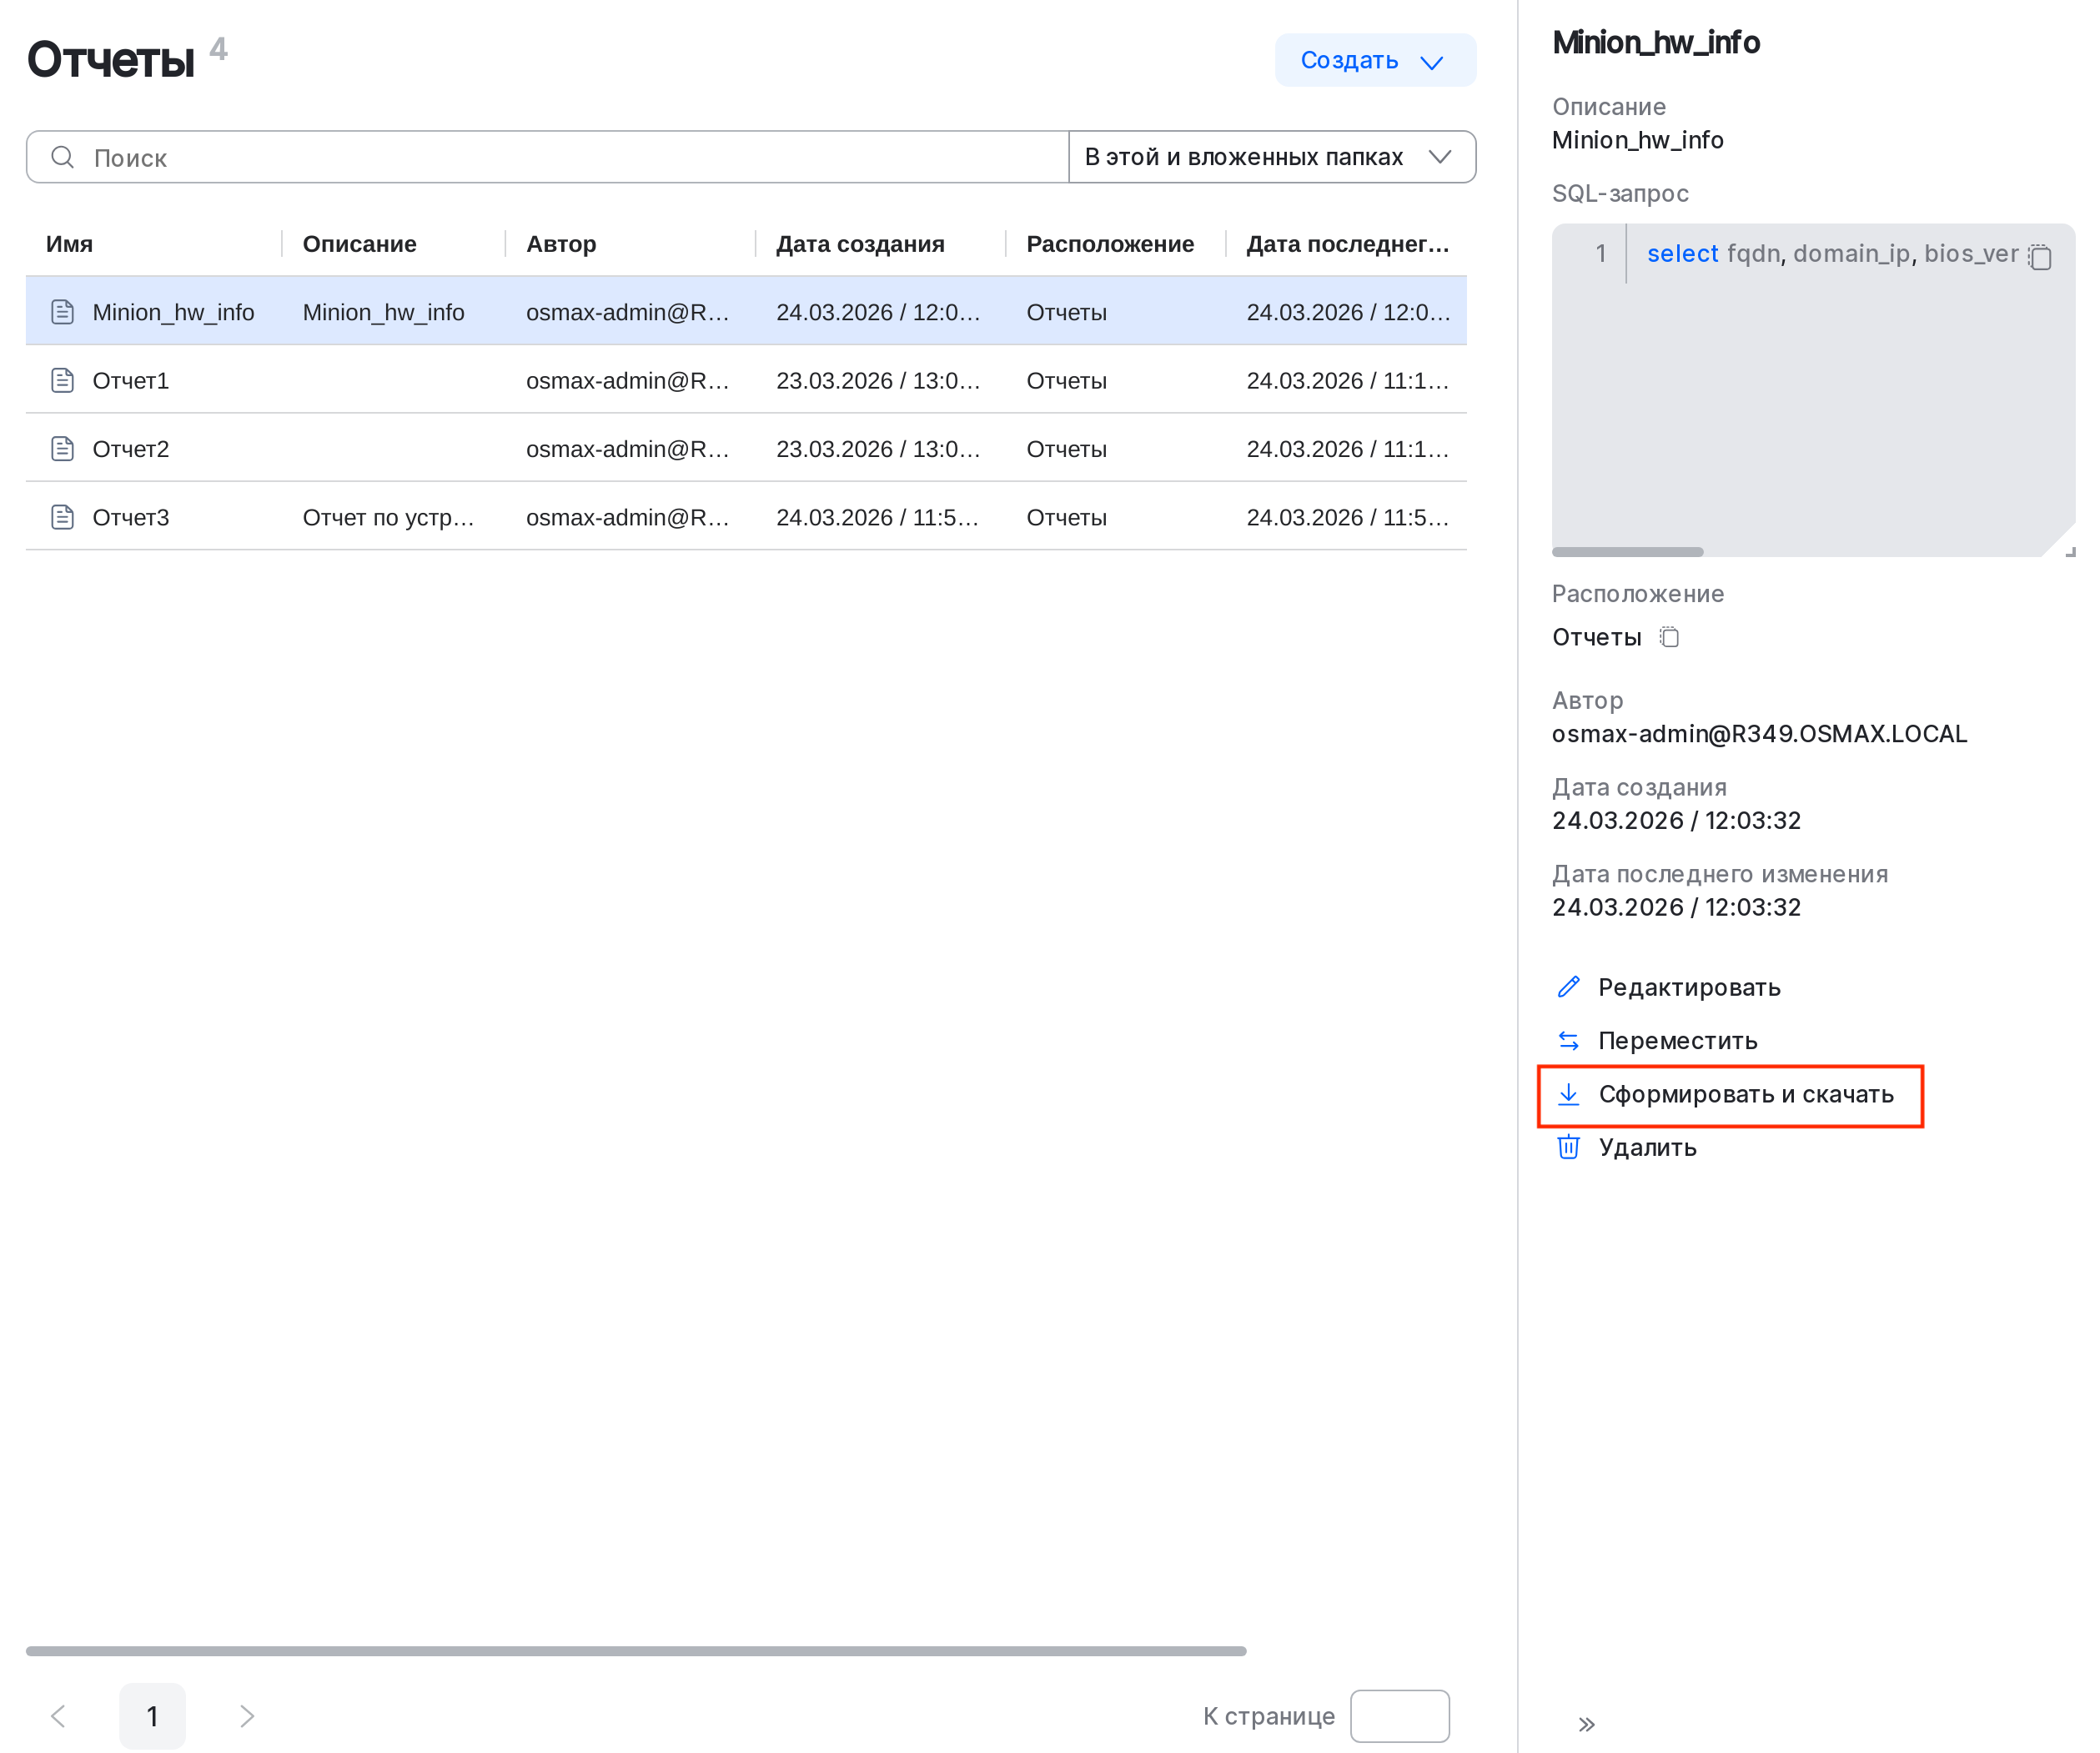The image size is (2100, 1753).
Task: Click document icon of Отчет1 row
Action: (x=62, y=380)
